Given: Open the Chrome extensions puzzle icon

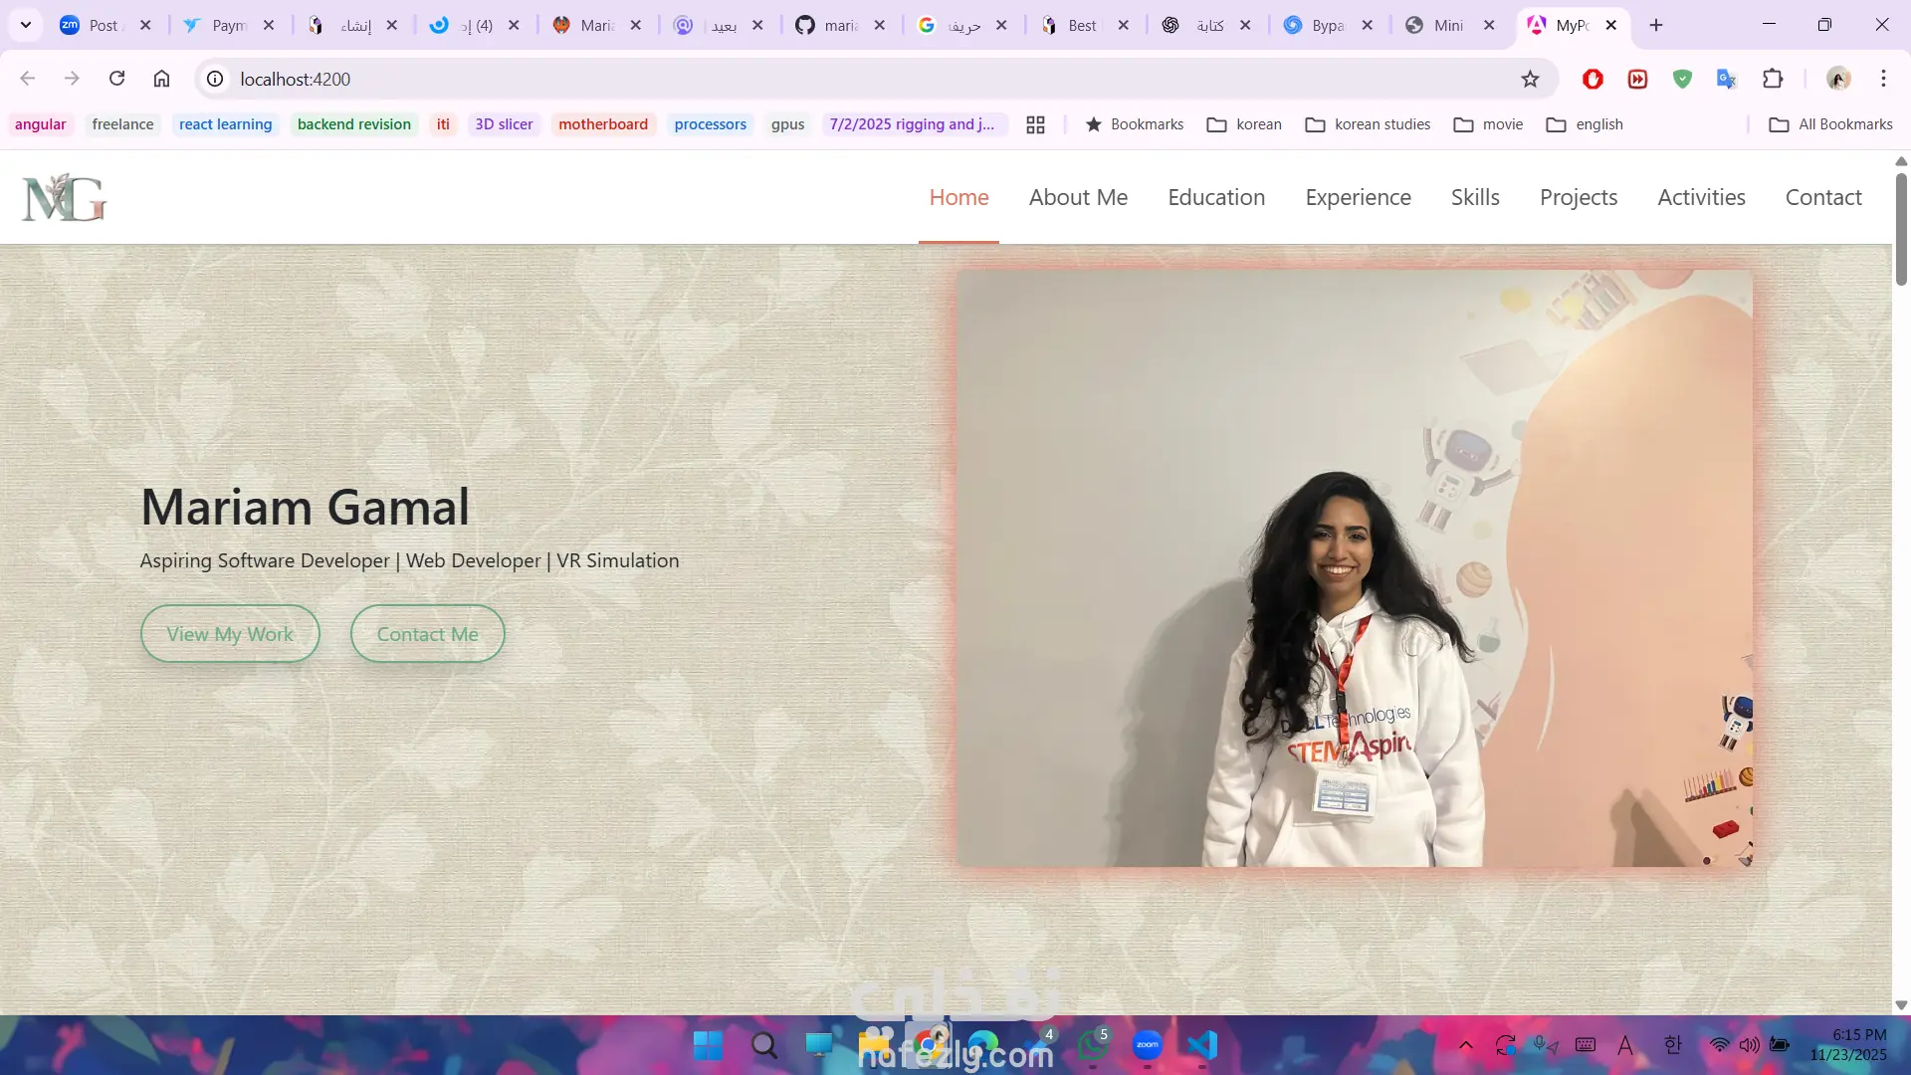Looking at the screenshot, I should tap(1773, 79).
